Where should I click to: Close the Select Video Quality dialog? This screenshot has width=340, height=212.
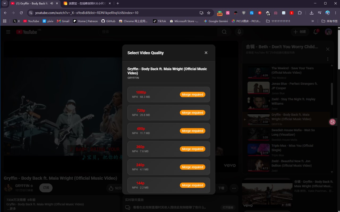[x=206, y=53]
